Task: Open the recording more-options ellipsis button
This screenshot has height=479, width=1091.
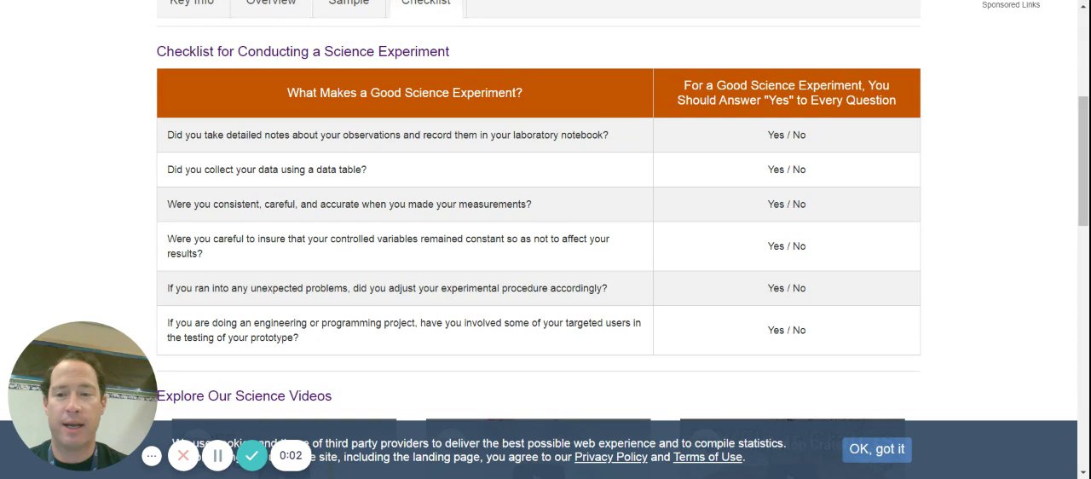Action: (x=152, y=456)
